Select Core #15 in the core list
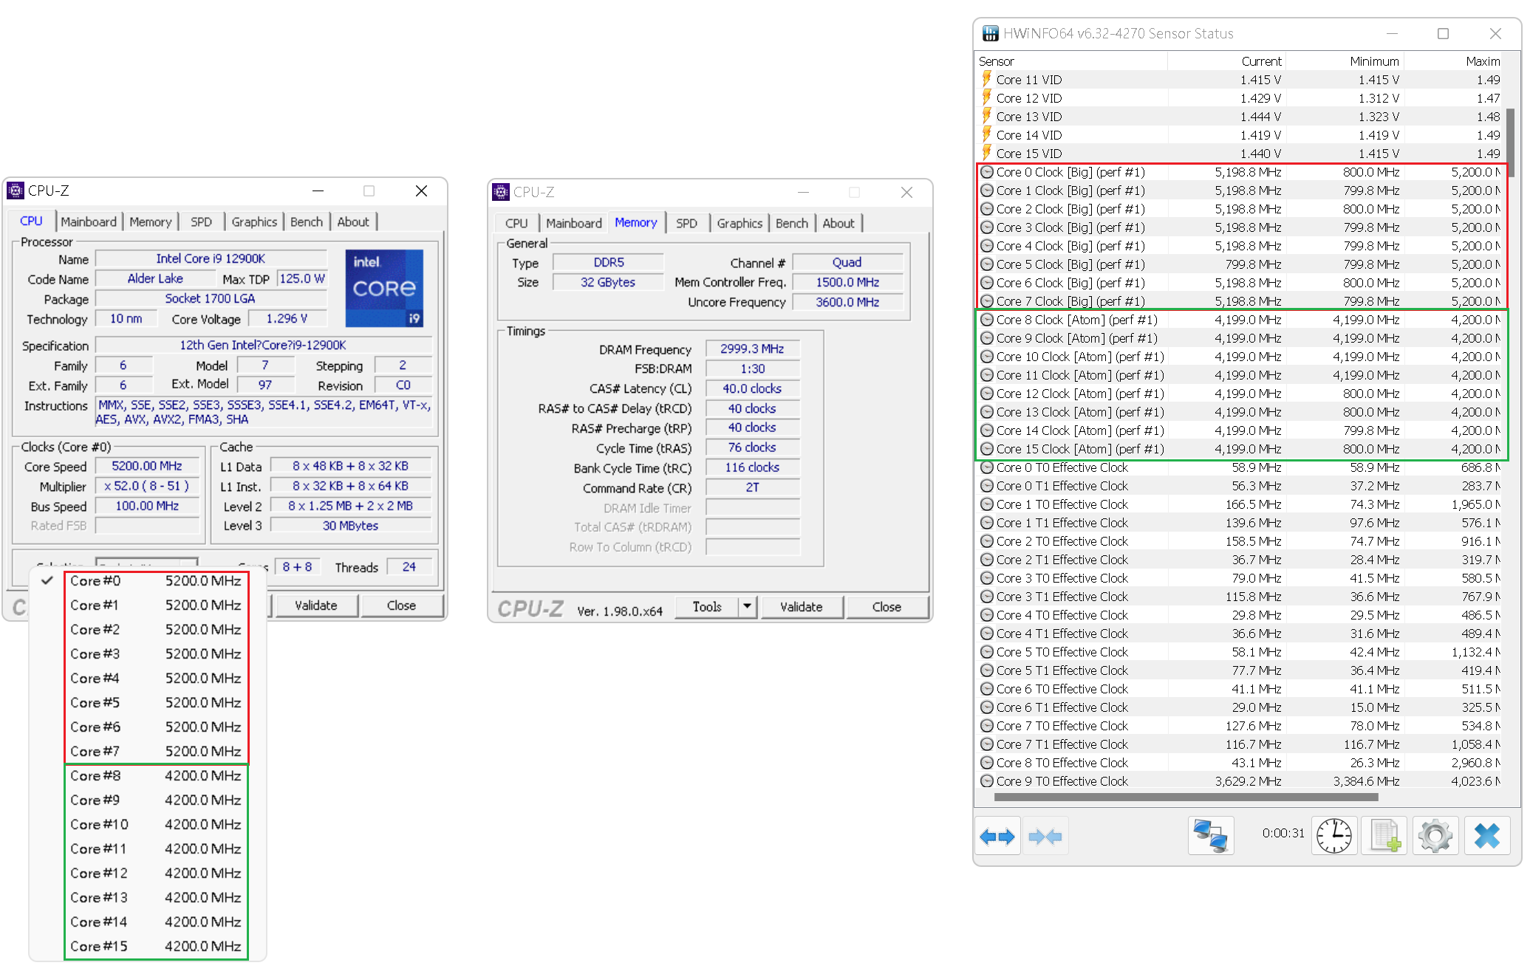 click(156, 947)
